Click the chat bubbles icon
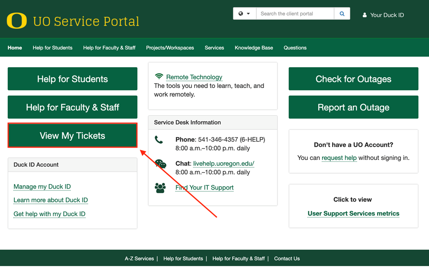Viewport: 429px width, 279px height. pyautogui.click(x=161, y=164)
